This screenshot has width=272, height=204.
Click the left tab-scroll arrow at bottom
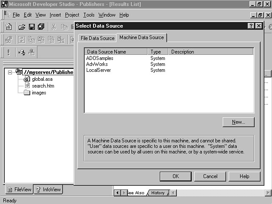(117, 193)
